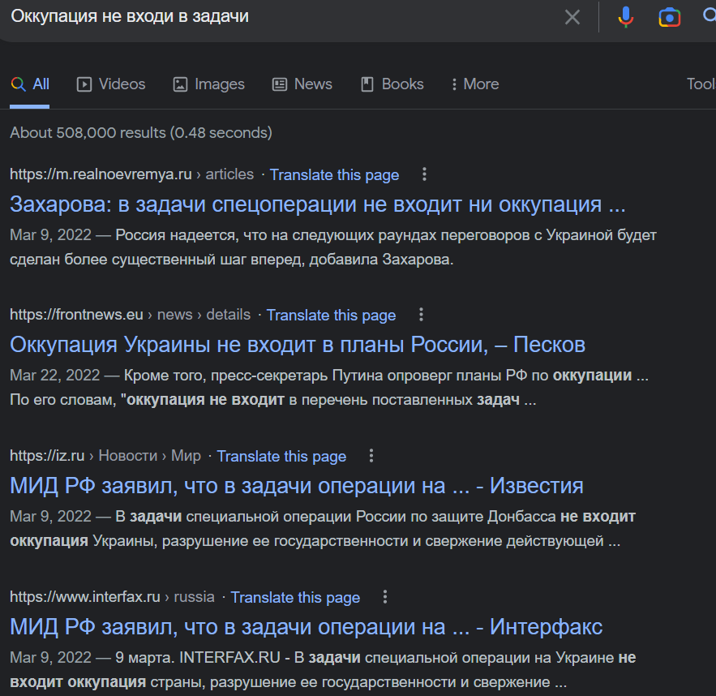Translate the realnoevremya.ru page
The width and height of the screenshot is (716, 696).
tap(334, 175)
